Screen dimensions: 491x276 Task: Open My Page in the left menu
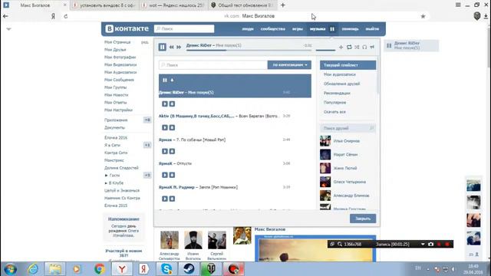[x=117, y=42]
